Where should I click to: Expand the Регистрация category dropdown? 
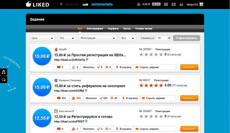98,38
